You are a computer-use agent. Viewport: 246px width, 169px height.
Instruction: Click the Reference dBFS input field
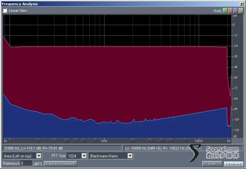[26, 163]
